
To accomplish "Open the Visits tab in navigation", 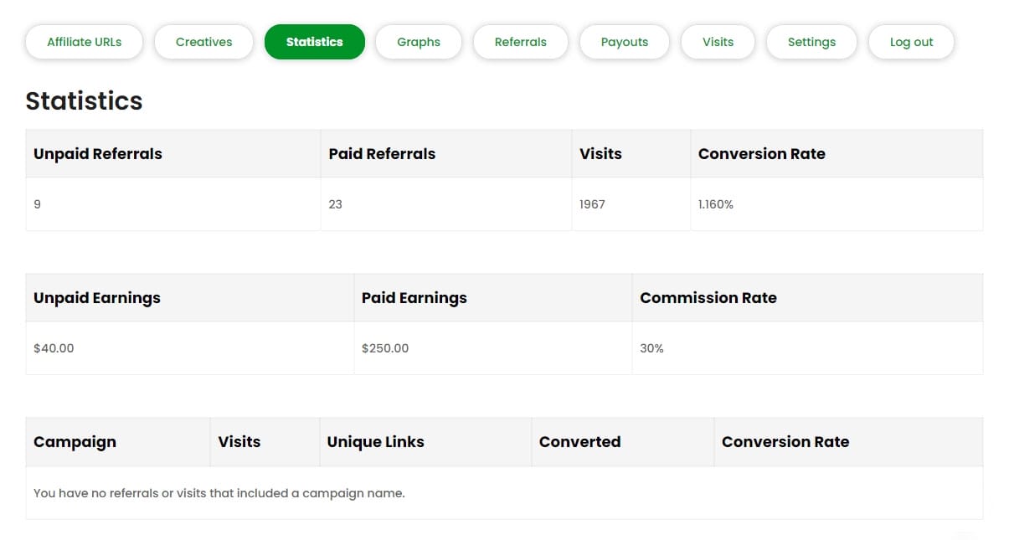I will click(718, 42).
